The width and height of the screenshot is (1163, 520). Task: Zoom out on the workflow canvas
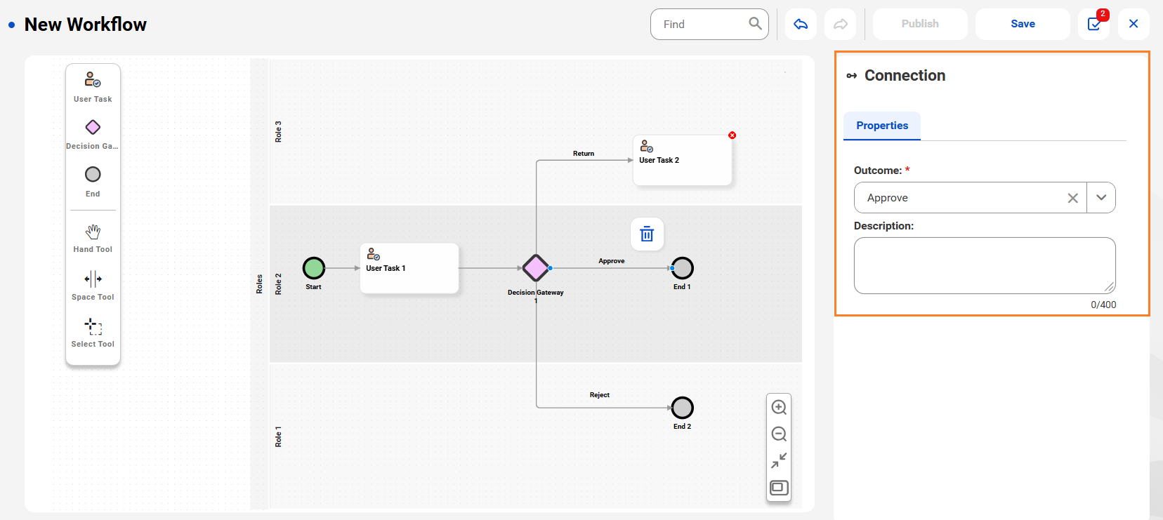click(x=779, y=434)
